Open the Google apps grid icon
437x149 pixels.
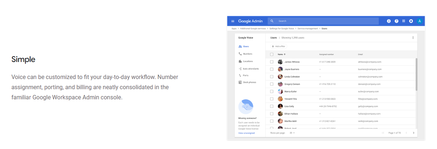(x=404, y=21)
